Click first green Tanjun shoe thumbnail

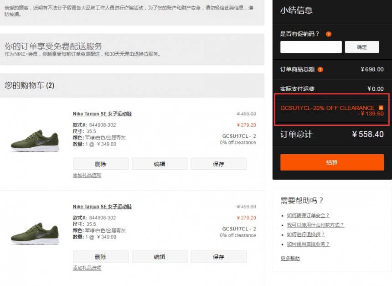(35, 140)
